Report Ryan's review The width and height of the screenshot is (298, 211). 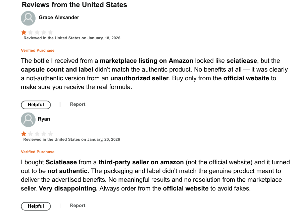click(x=78, y=205)
